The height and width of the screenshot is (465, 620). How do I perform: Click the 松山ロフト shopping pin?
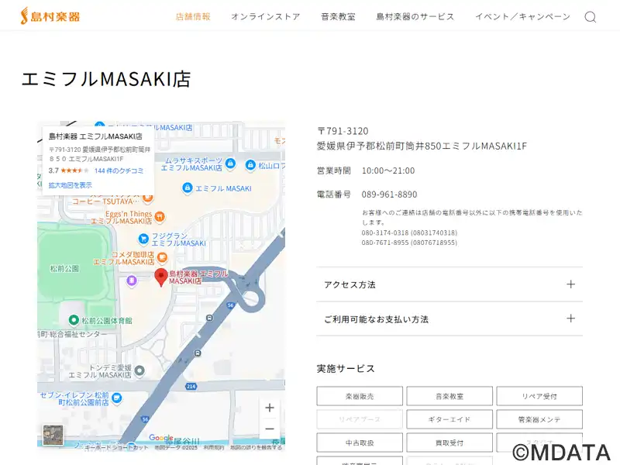[250, 165]
